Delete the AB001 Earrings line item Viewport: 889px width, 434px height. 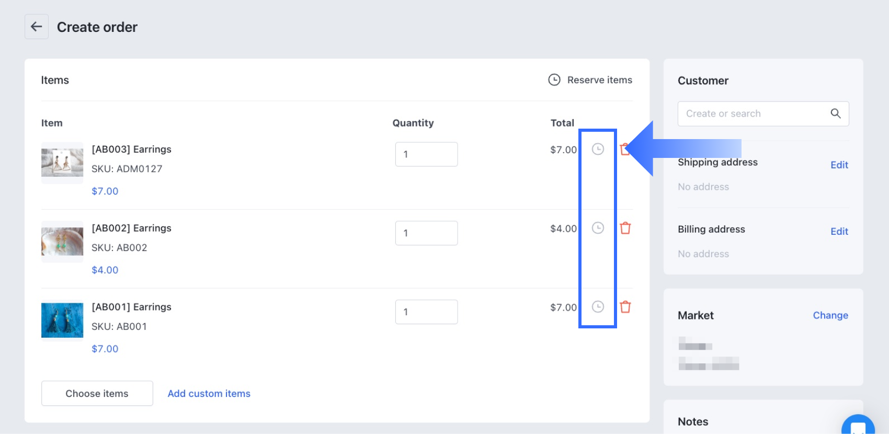pos(625,307)
